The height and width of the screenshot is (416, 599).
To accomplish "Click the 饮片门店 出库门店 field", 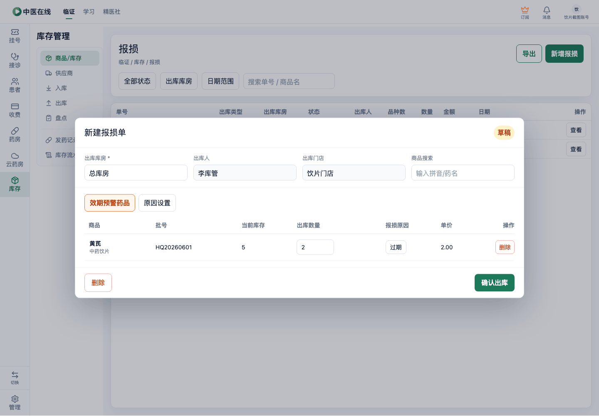I will tap(354, 173).
